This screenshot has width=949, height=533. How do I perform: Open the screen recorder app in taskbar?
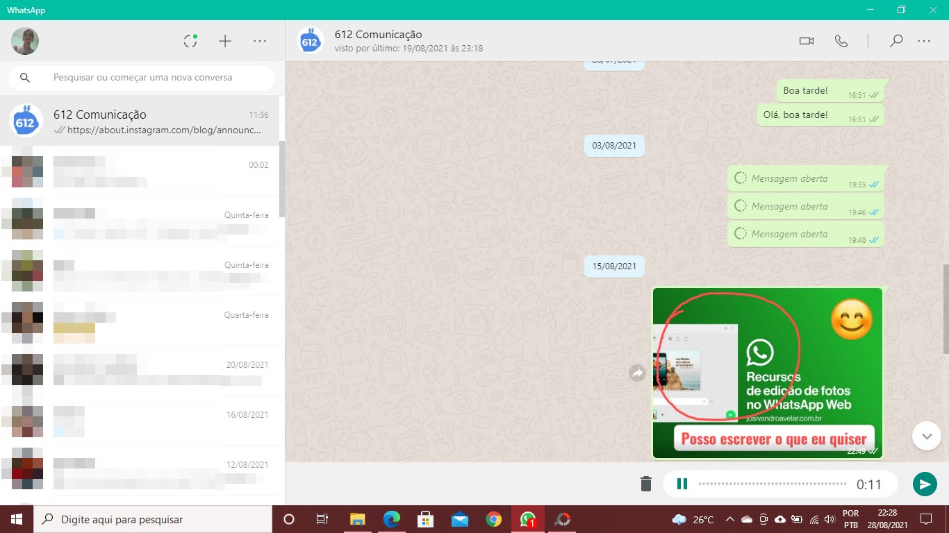pyautogui.click(x=562, y=519)
